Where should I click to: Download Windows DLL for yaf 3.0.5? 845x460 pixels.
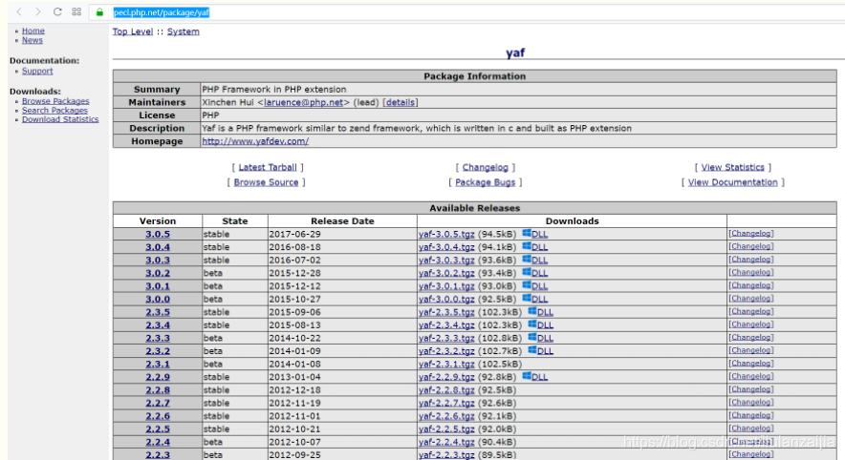click(535, 234)
